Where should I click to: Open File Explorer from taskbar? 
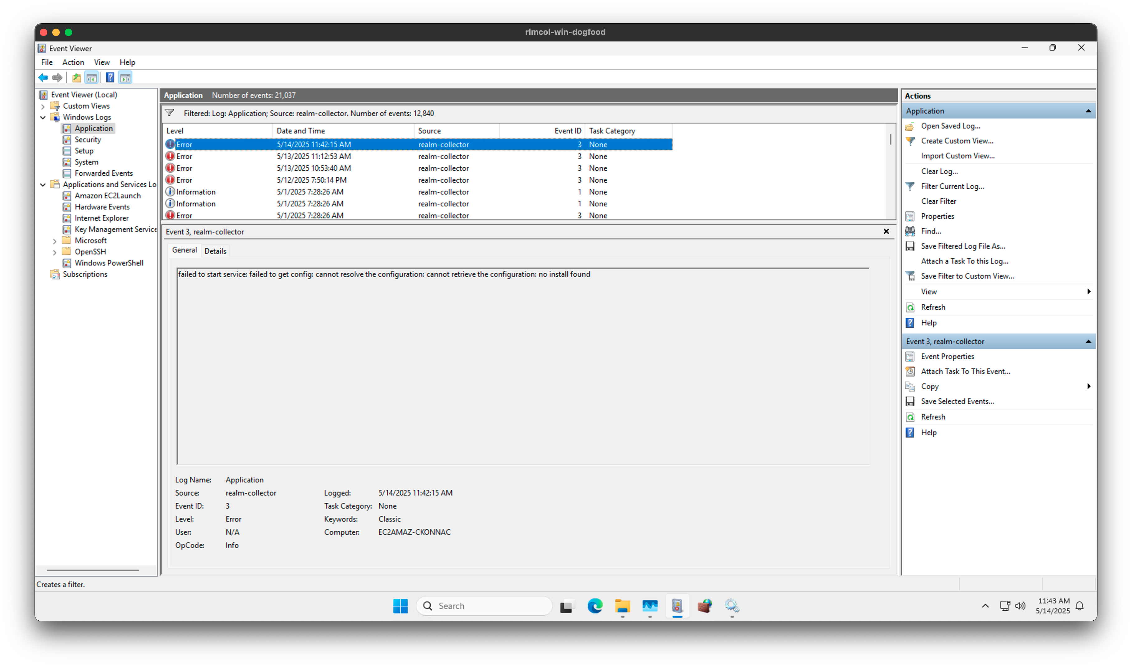[x=622, y=606]
